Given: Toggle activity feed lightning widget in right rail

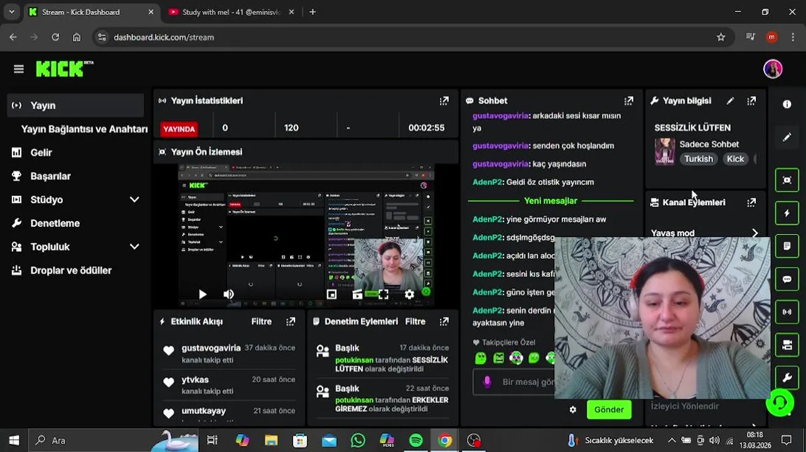Looking at the screenshot, I should 787,213.
